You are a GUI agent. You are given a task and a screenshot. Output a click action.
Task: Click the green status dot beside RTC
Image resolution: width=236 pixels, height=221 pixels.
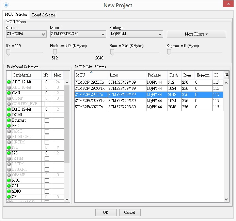(9, 180)
